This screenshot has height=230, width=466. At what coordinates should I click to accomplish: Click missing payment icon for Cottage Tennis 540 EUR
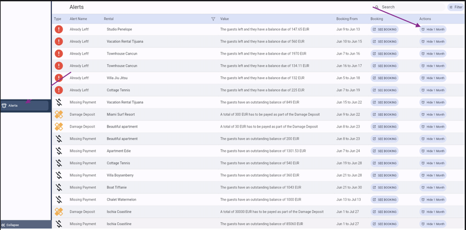(x=59, y=163)
